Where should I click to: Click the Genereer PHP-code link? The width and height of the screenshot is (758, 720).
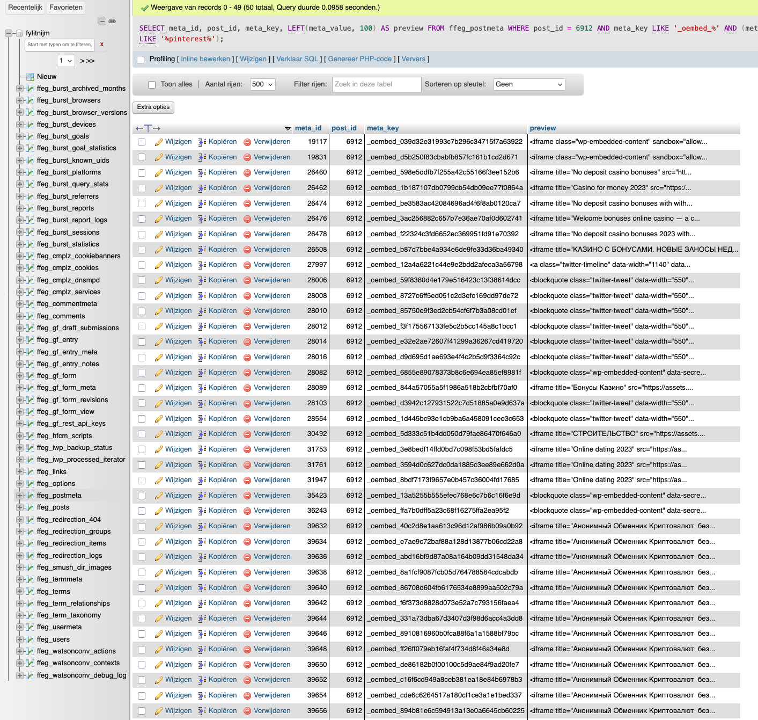[360, 59]
